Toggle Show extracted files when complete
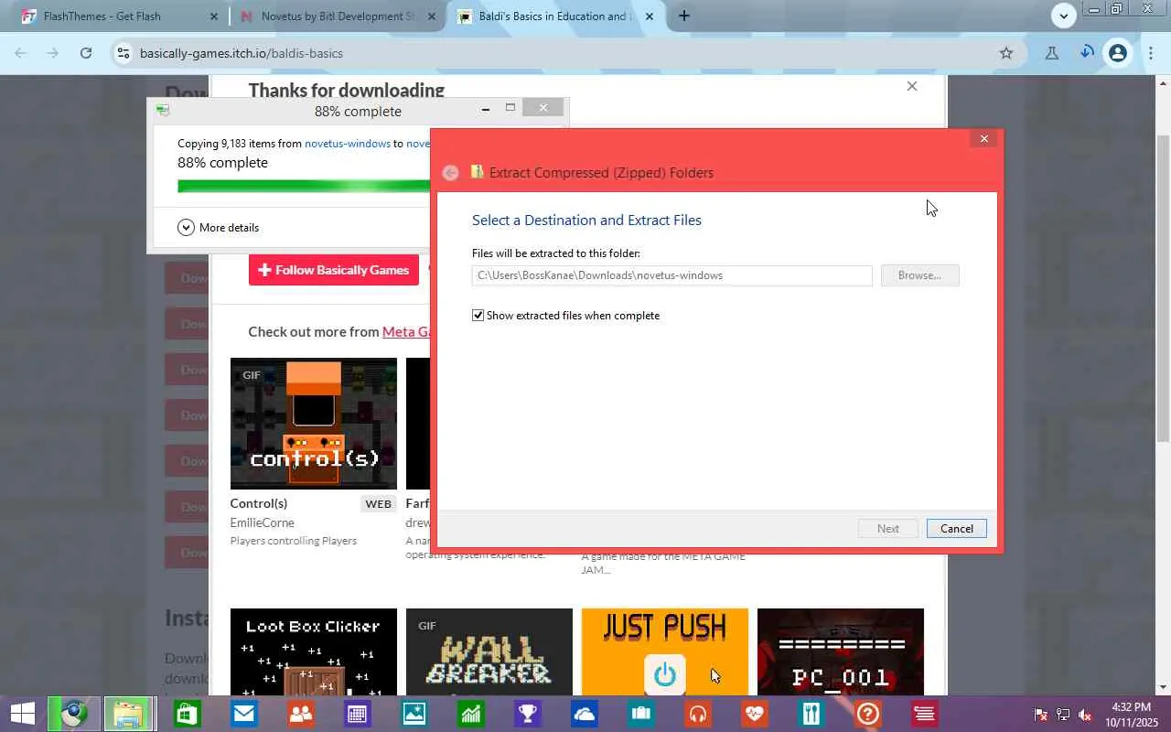 pos(478,316)
